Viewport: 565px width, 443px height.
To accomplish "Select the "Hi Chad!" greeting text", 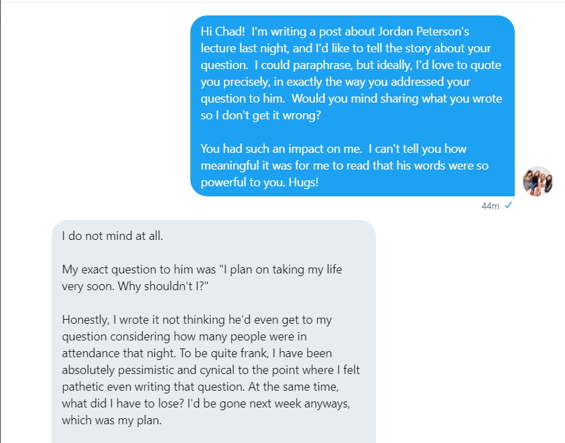I will [223, 31].
